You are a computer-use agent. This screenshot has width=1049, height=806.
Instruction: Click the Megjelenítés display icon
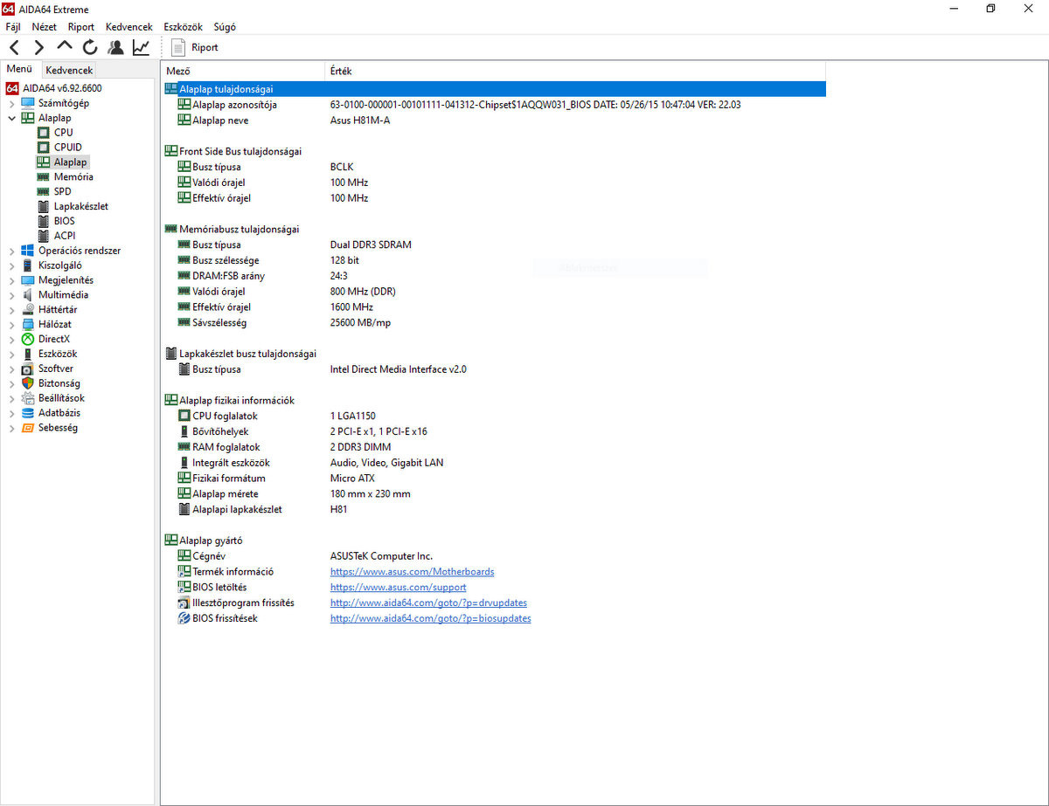(x=28, y=280)
